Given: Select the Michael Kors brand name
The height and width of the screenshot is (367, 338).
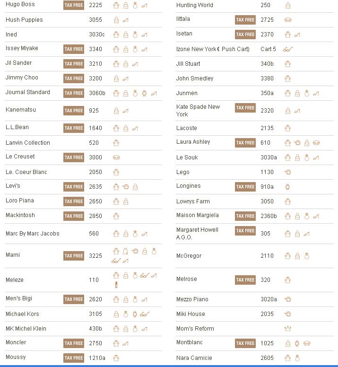Looking at the screenshot, I should [x=22, y=314].
